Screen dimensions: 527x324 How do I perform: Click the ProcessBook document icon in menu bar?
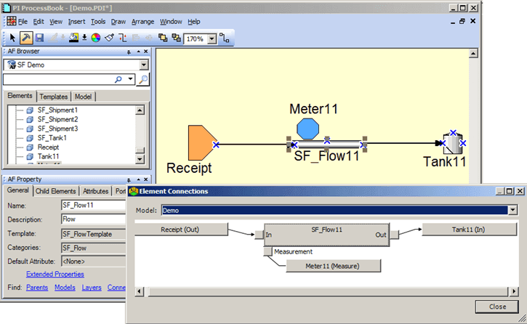(x=11, y=21)
